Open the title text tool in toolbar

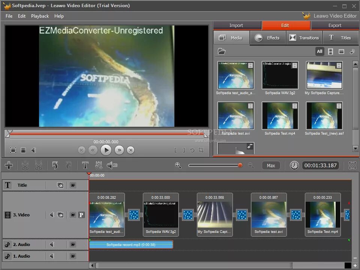click(85, 165)
